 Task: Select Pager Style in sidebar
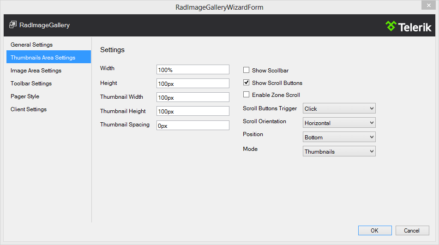[x=25, y=96]
